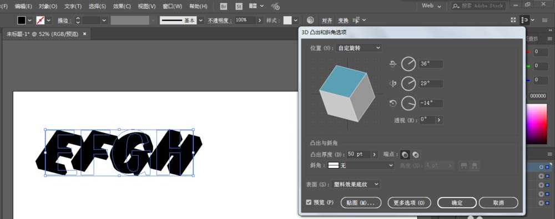Click target circle of the first layer row
The image size is (555, 219).
click(541, 167)
